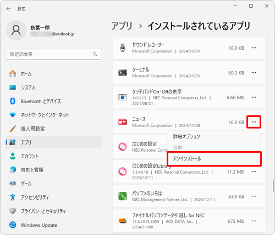Click the Windows Update sync icon

[x=13, y=225]
